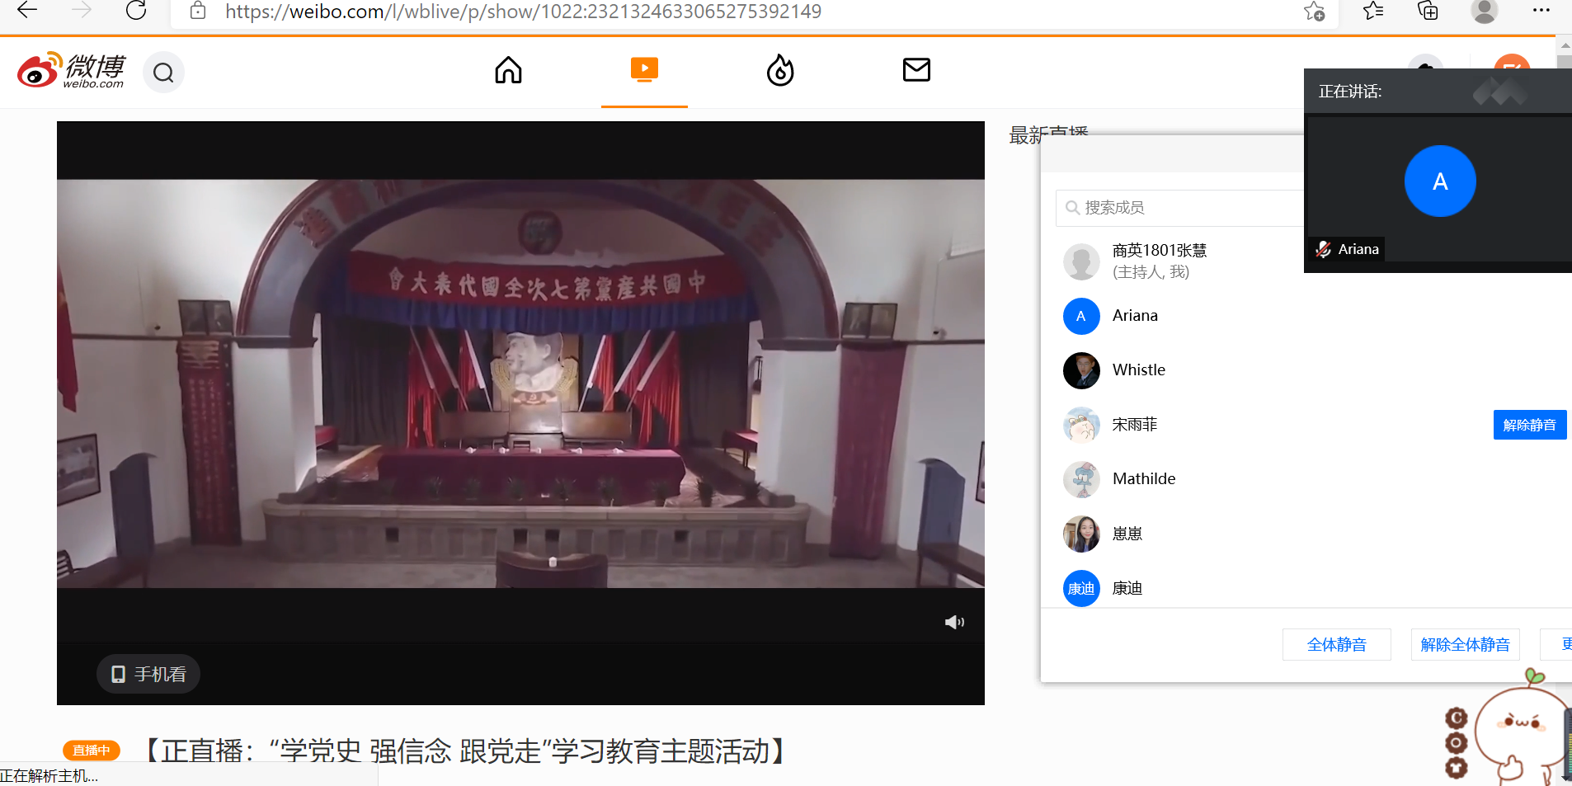Click 解除全体静音 button
Image resolution: width=1572 pixels, height=786 pixels.
click(1465, 644)
